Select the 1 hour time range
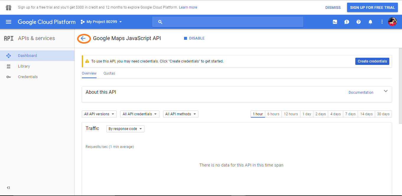This screenshot has width=402, height=196. click(258, 114)
